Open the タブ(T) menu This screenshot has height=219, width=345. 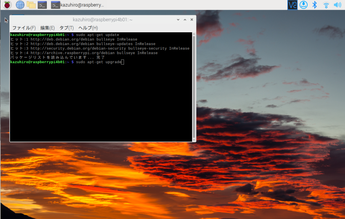(66, 28)
